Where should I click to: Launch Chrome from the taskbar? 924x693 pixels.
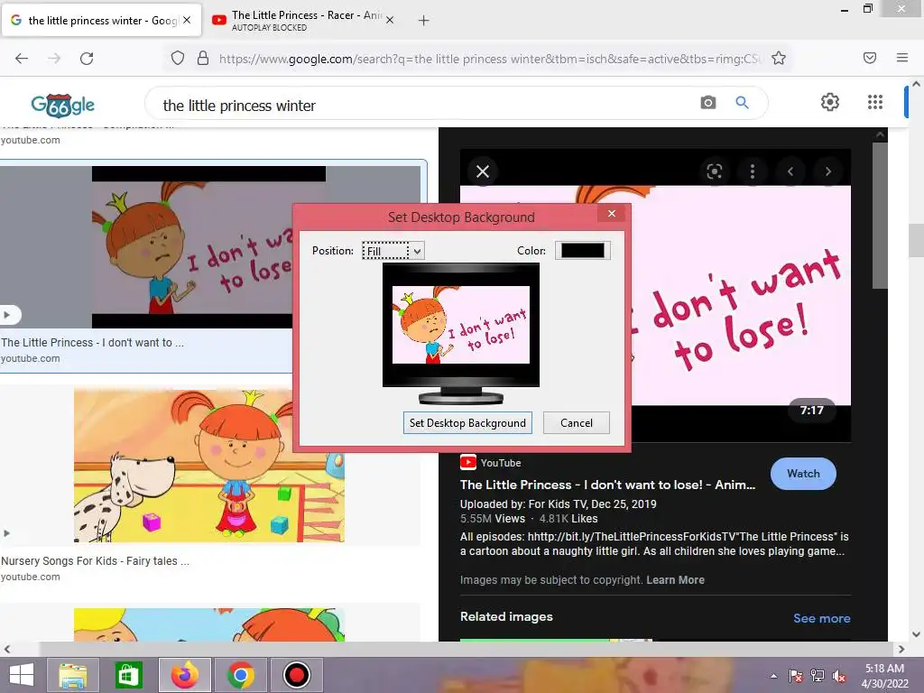coord(240,675)
